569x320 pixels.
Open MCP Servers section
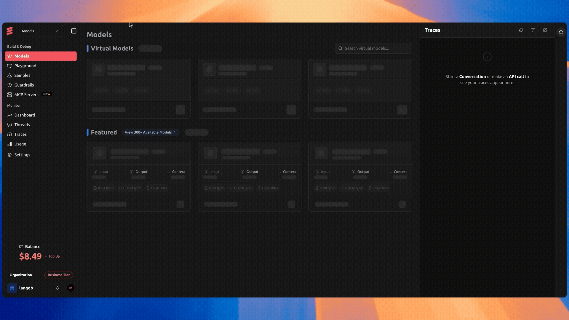pyautogui.click(x=26, y=95)
